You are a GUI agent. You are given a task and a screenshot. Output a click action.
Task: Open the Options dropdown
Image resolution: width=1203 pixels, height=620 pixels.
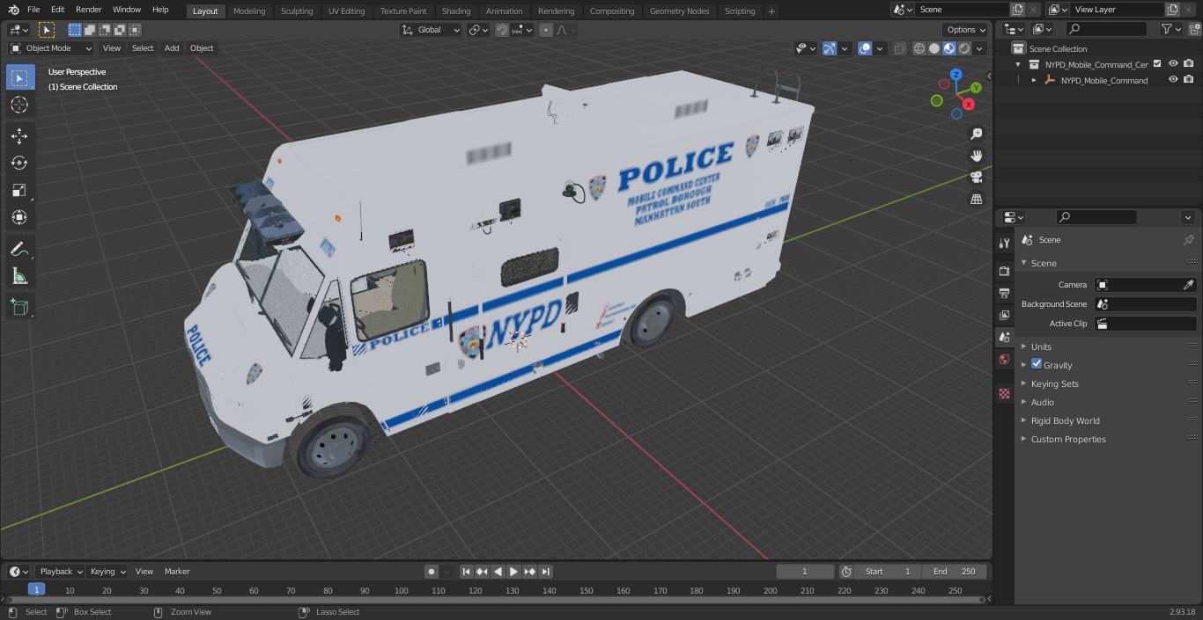tap(966, 30)
